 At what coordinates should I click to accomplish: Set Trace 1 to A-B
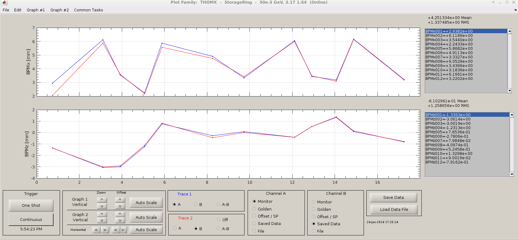[x=219, y=204]
